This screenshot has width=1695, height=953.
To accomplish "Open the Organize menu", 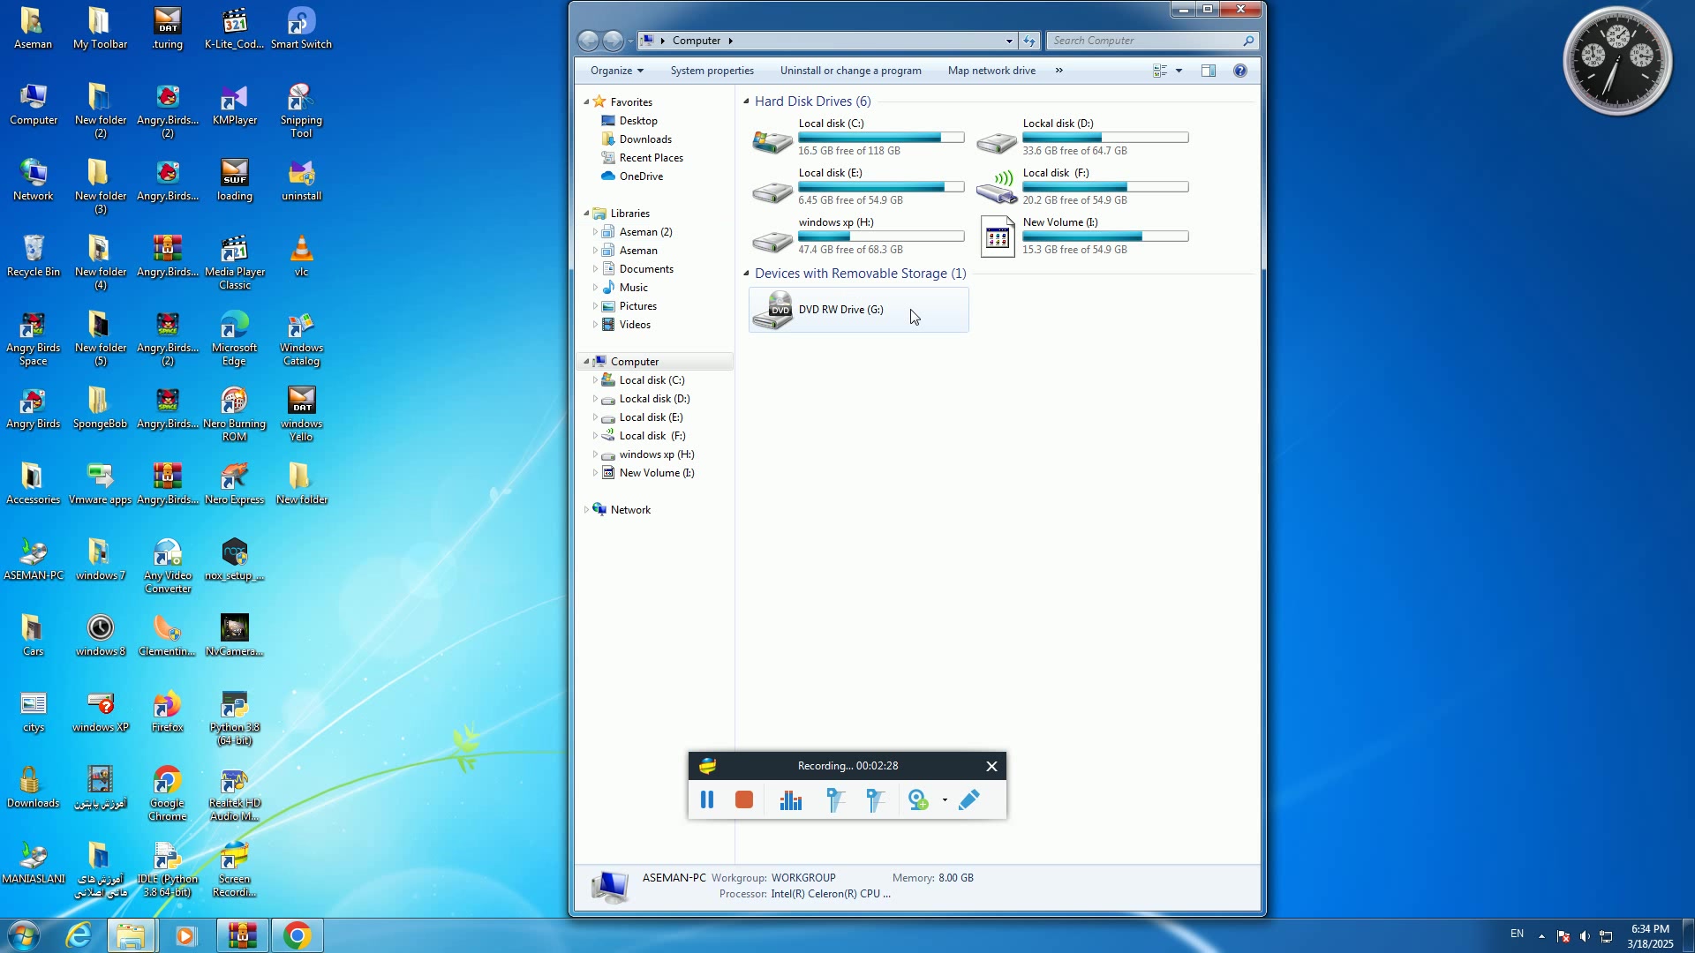I will click(616, 71).
